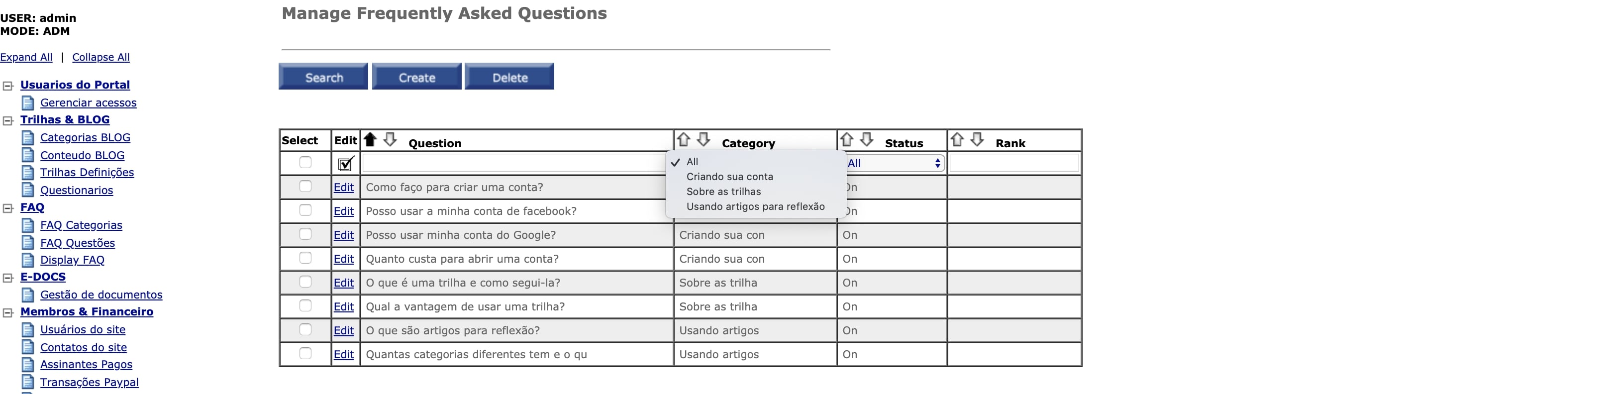
Task: Sort Status column ascending using up arrow
Action: click(x=846, y=139)
